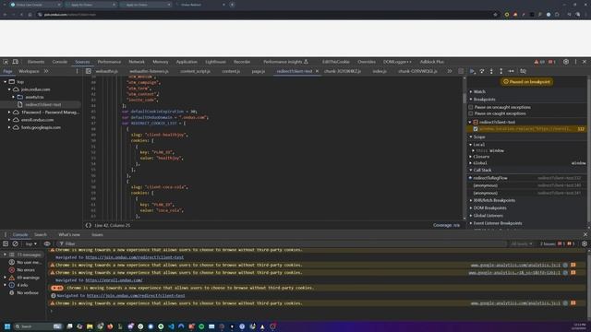Screen dimensions: 591x332
Task: Open Sources navigator more options menu
Action: pyautogui.click(x=77, y=71)
